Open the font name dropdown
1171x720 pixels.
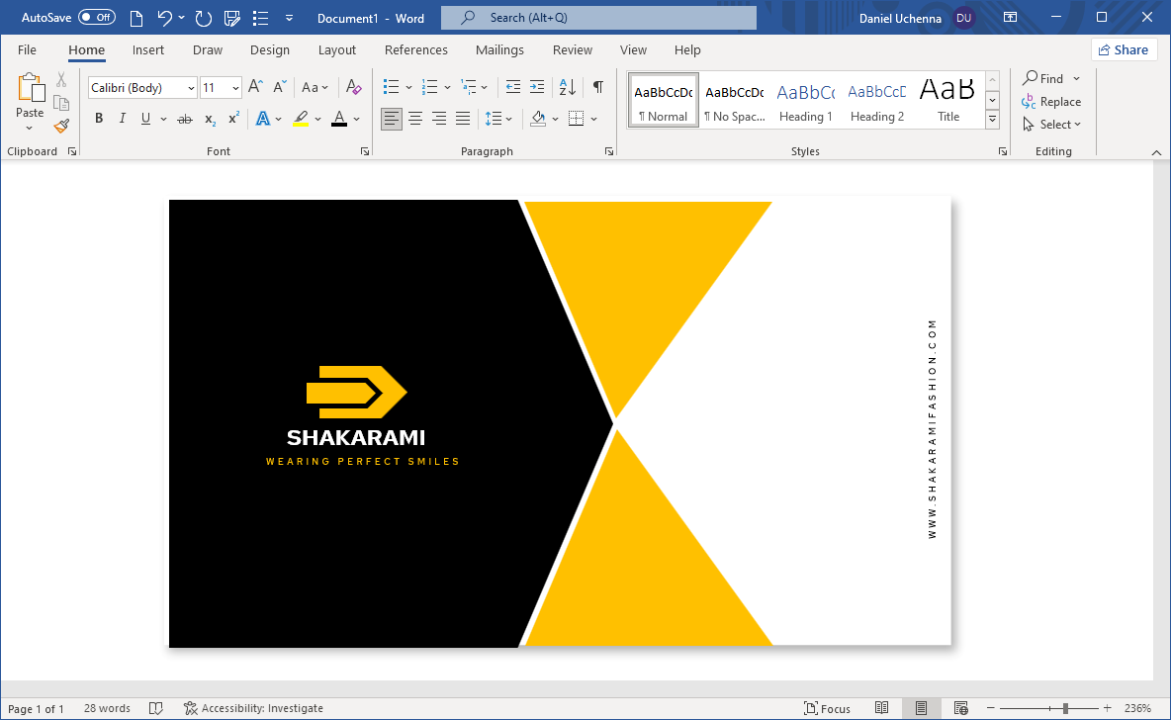coord(191,88)
